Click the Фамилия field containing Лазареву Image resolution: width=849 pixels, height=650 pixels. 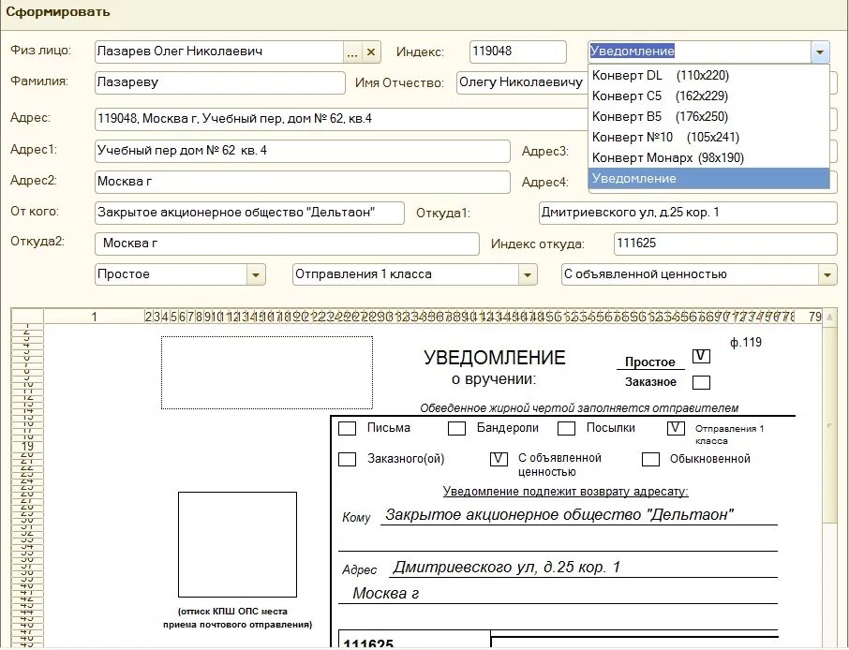click(220, 82)
